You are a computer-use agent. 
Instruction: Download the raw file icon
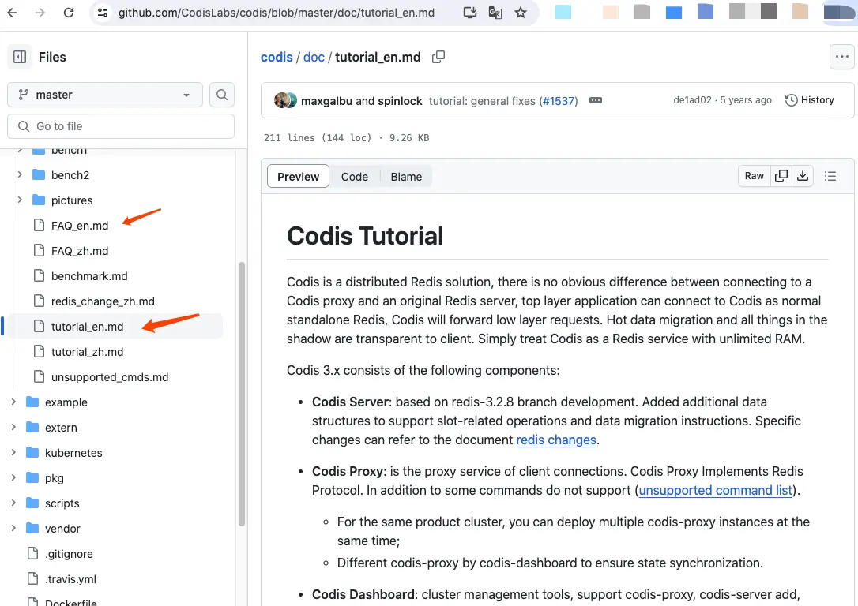coord(802,176)
